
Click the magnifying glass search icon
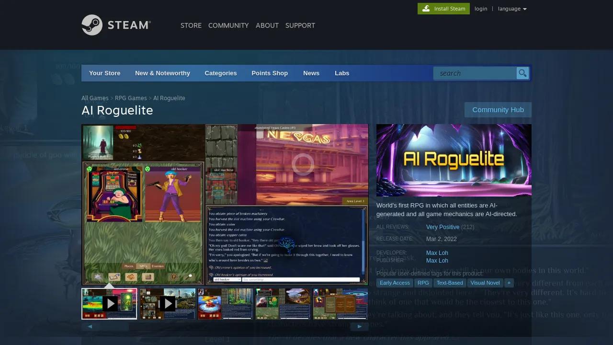(x=522, y=73)
